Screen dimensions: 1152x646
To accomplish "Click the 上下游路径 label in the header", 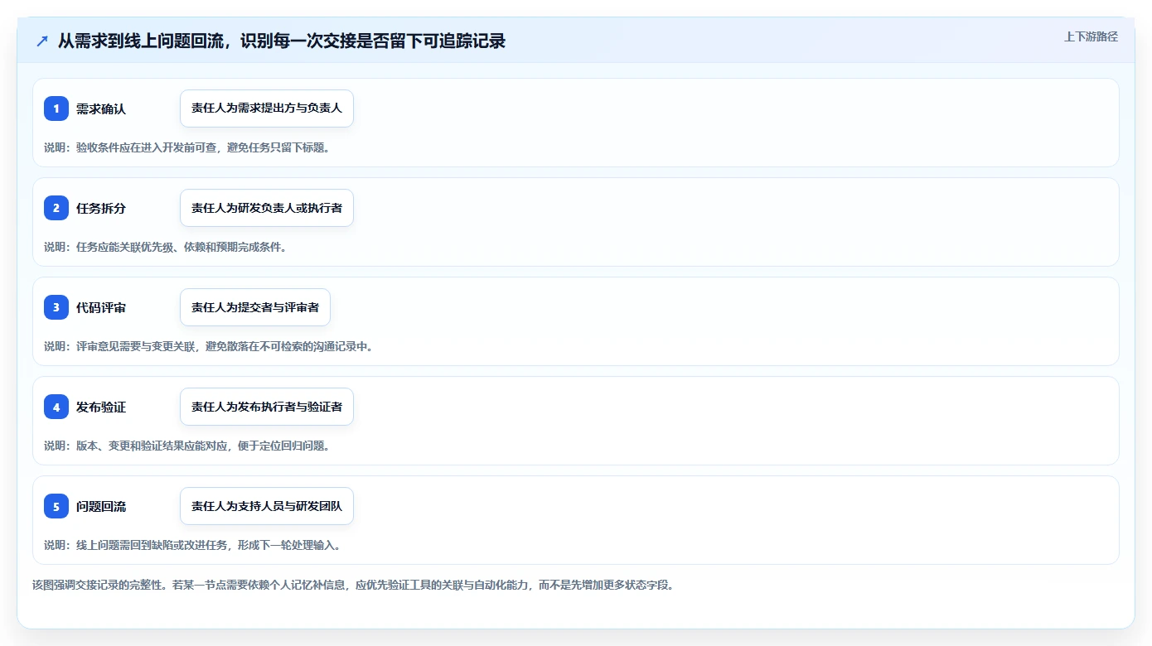I will 1091,36.
